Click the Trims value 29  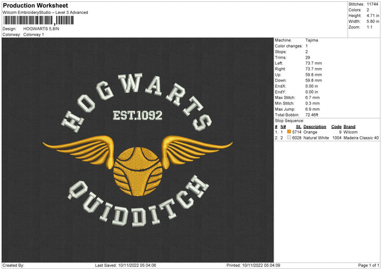click(x=308, y=57)
